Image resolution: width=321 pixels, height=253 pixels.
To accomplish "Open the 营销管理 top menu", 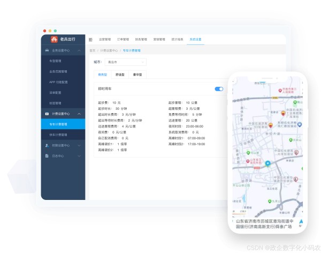I will tap(159, 39).
